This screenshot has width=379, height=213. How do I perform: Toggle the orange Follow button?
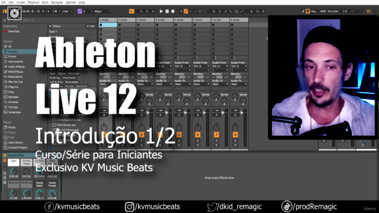pyautogui.click(x=131, y=11)
